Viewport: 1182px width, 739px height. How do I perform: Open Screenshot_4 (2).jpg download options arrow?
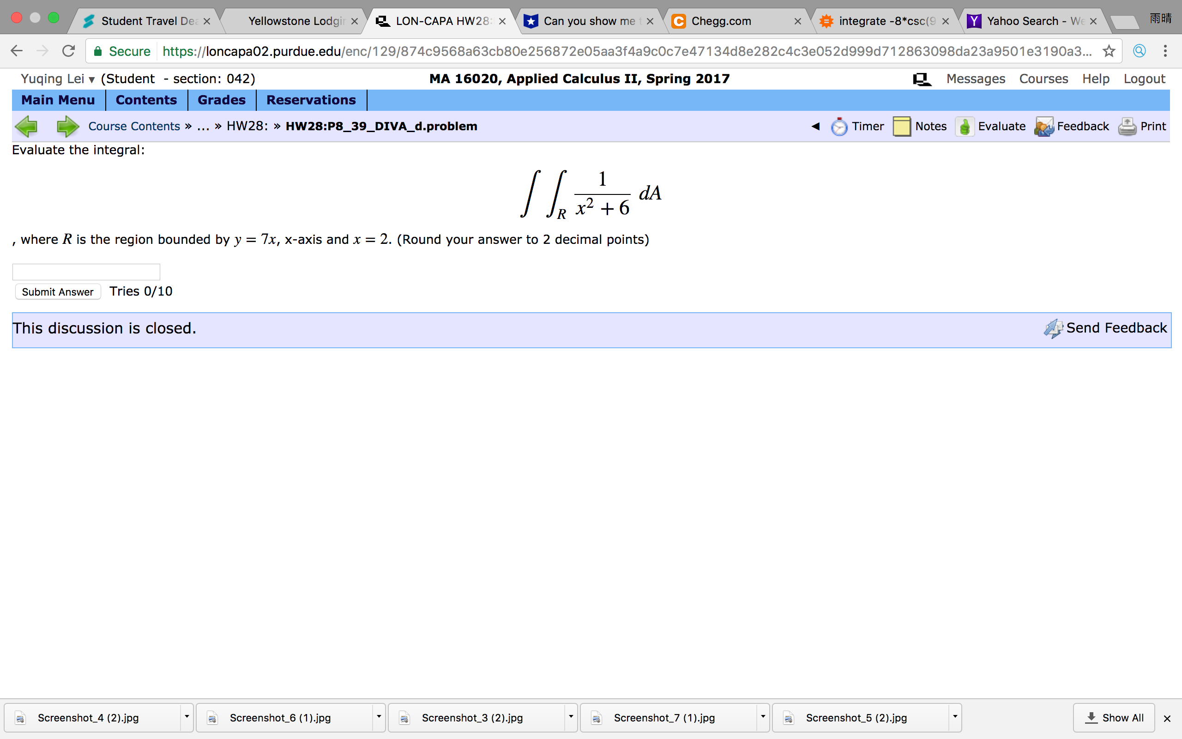click(187, 717)
